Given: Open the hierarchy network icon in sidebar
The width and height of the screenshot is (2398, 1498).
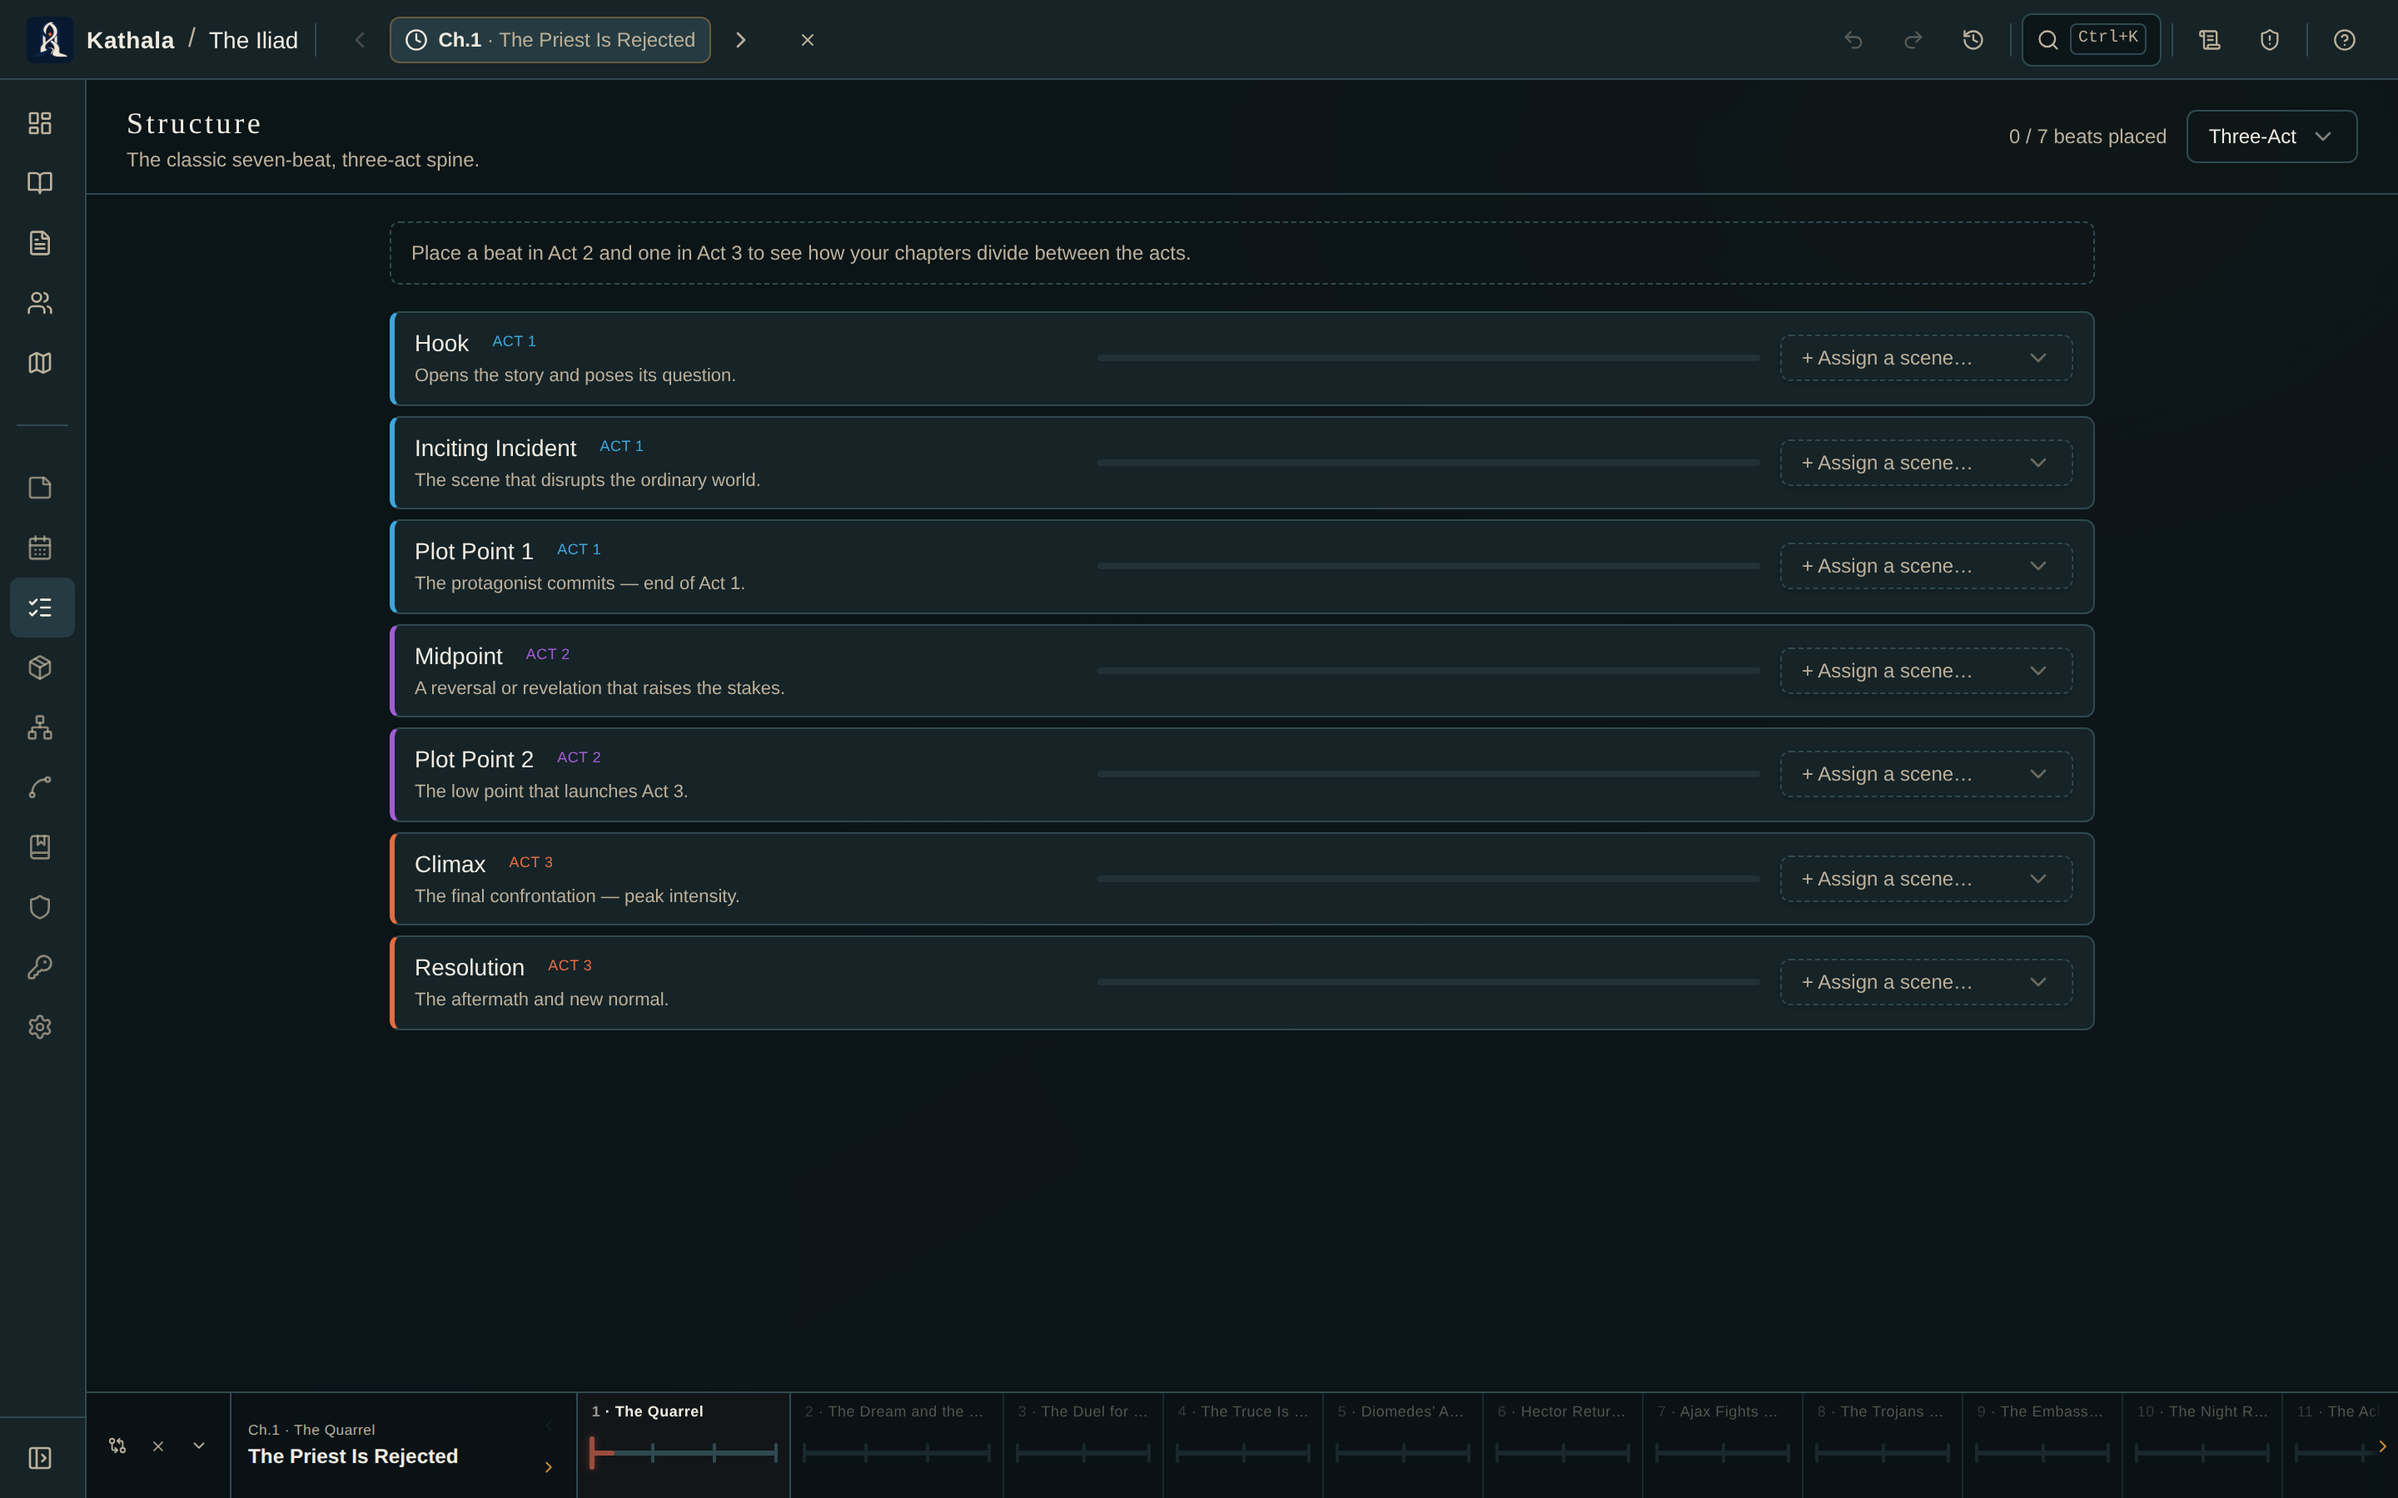Looking at the screenshot, I should tap(40, 727).
